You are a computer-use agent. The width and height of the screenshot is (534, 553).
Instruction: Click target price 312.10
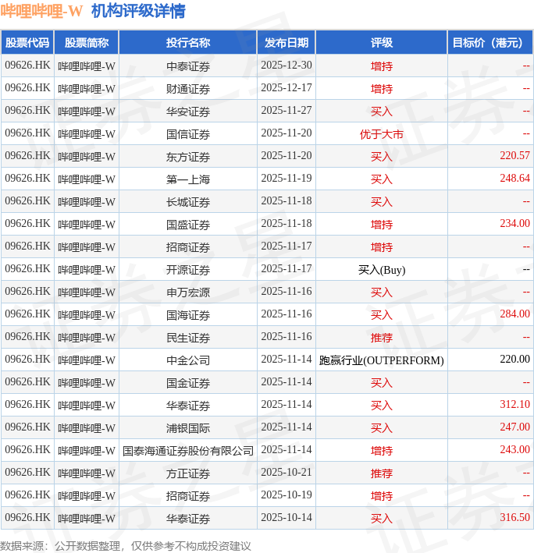(x=514, y=404)
